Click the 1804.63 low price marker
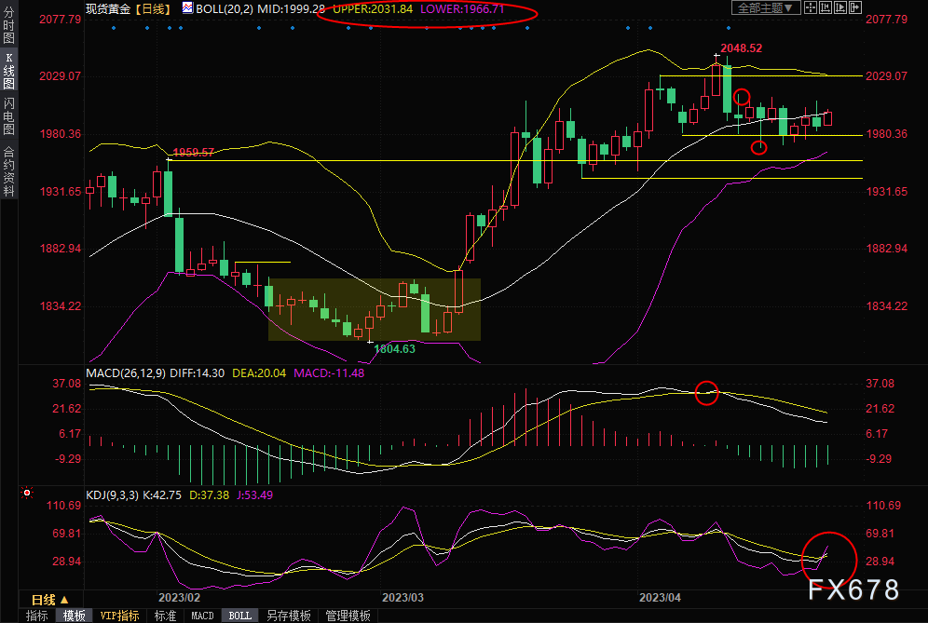928x623 pixels. point(394,348)
